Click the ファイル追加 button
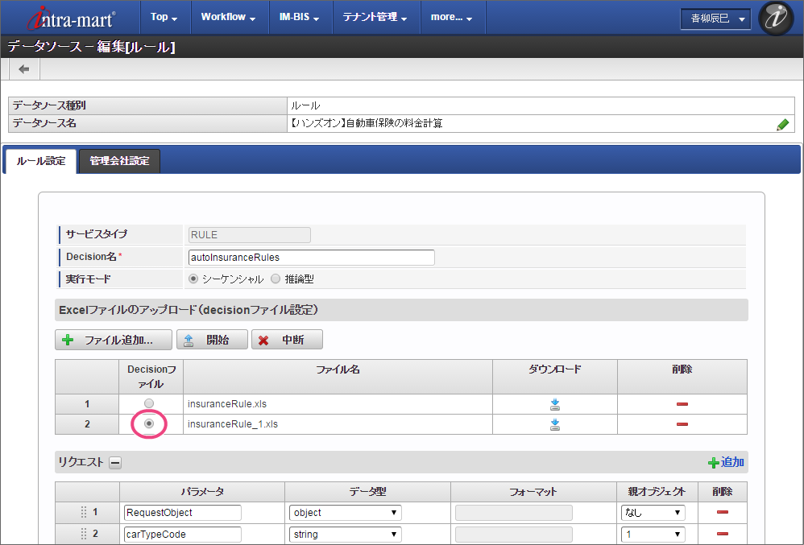804x545 pixels. click(x=114, y=340)
